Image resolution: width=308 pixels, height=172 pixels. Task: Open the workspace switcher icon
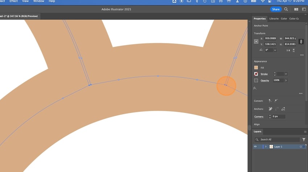click(x=304, y=9)
